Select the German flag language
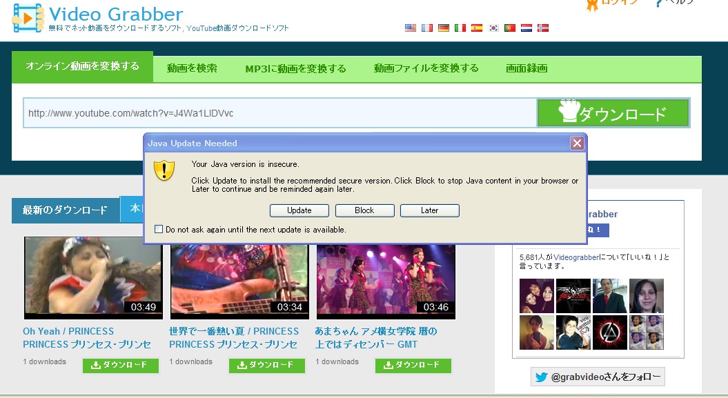 (x=444, y=28)
